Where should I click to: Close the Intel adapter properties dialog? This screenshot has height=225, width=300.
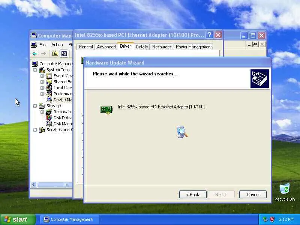click(218, 35)
